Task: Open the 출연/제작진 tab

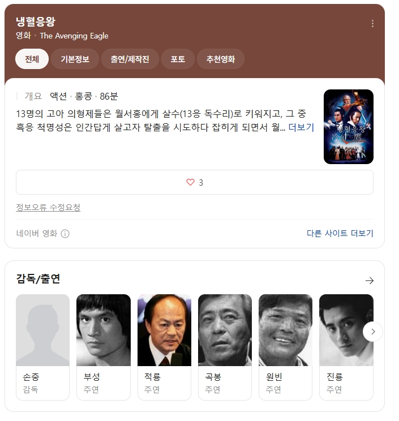Action: pos(130,59)
